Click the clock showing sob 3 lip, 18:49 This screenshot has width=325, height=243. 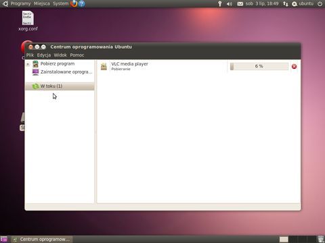click(262, 3)
